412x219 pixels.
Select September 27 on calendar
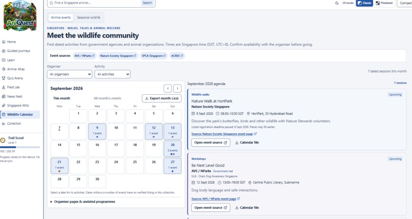coord(173,166)
